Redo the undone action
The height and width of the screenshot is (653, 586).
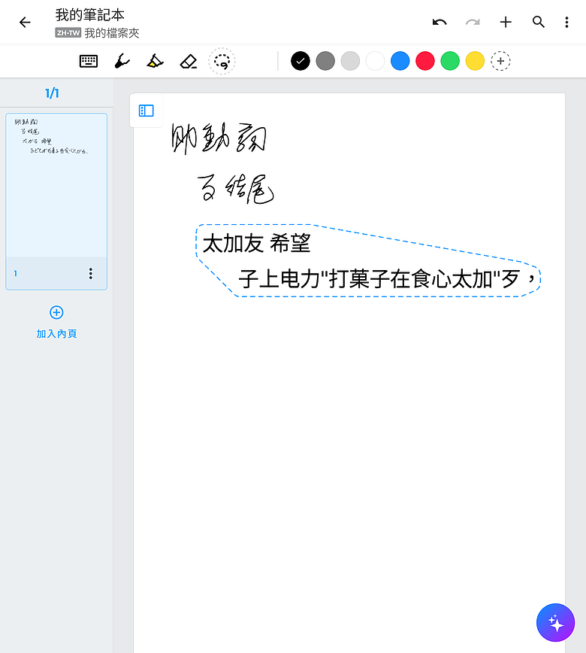473,22
